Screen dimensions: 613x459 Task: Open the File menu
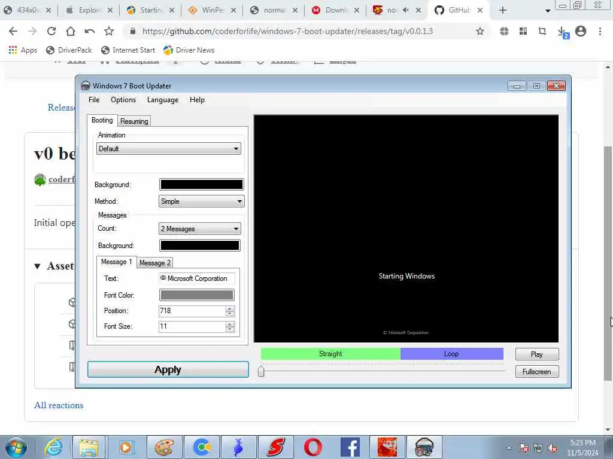click(x=94, y=100)
